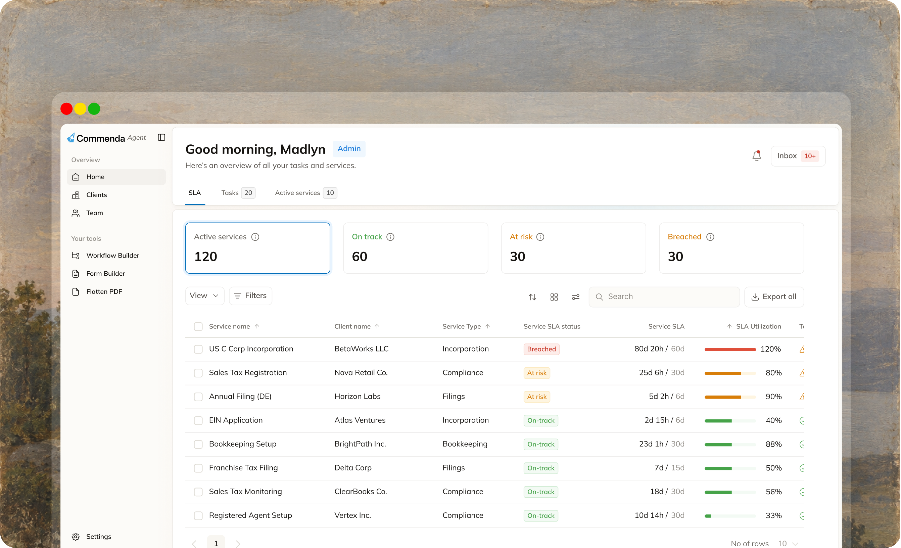
Task: Check the Sales Tax Registration row checkbox
Action: point(198,373)
